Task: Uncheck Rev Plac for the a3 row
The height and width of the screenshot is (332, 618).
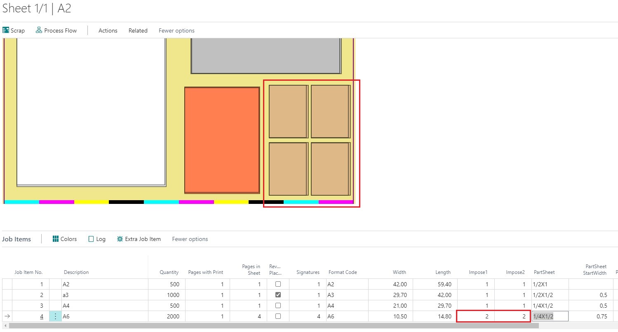Action: tap(278, 295)
